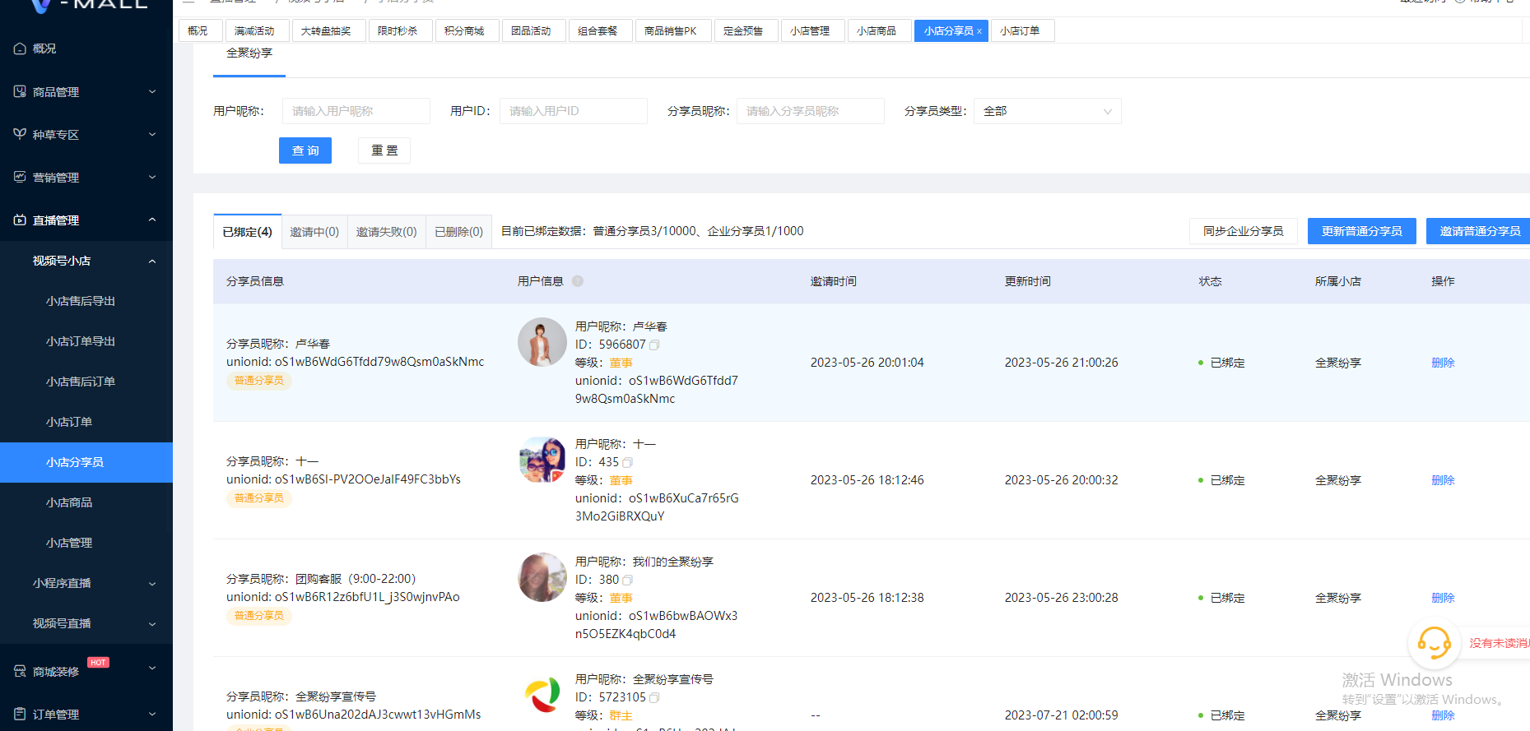The height and width of the screenshot is (731, 1530).
Task: Copy user ID 5723105 with copy icon
Action: point(654,697)
